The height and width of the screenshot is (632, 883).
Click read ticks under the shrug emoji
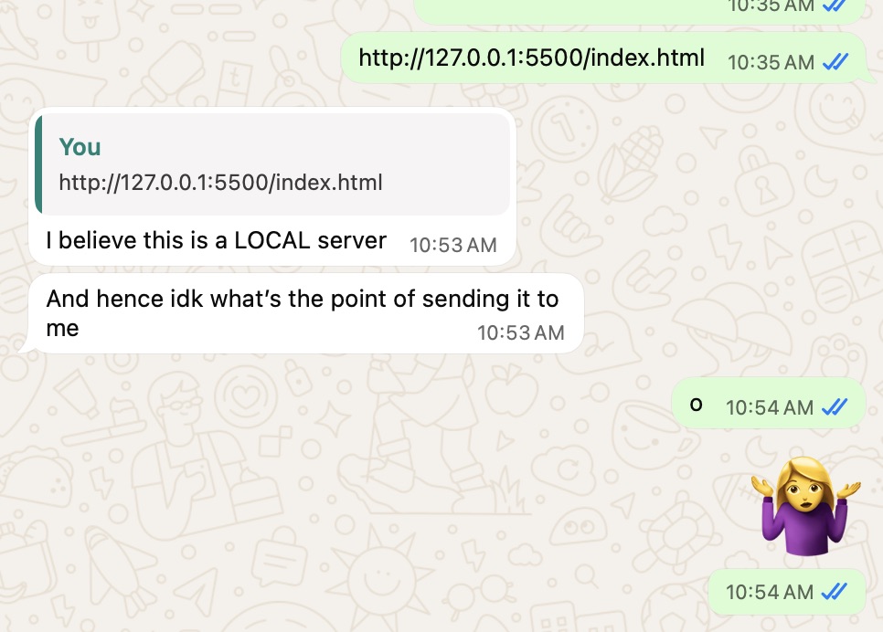pyautogui.click(x=835, y=592)
